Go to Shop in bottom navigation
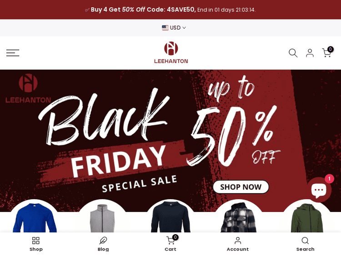341x256 pixels. (x=36, y=244)
